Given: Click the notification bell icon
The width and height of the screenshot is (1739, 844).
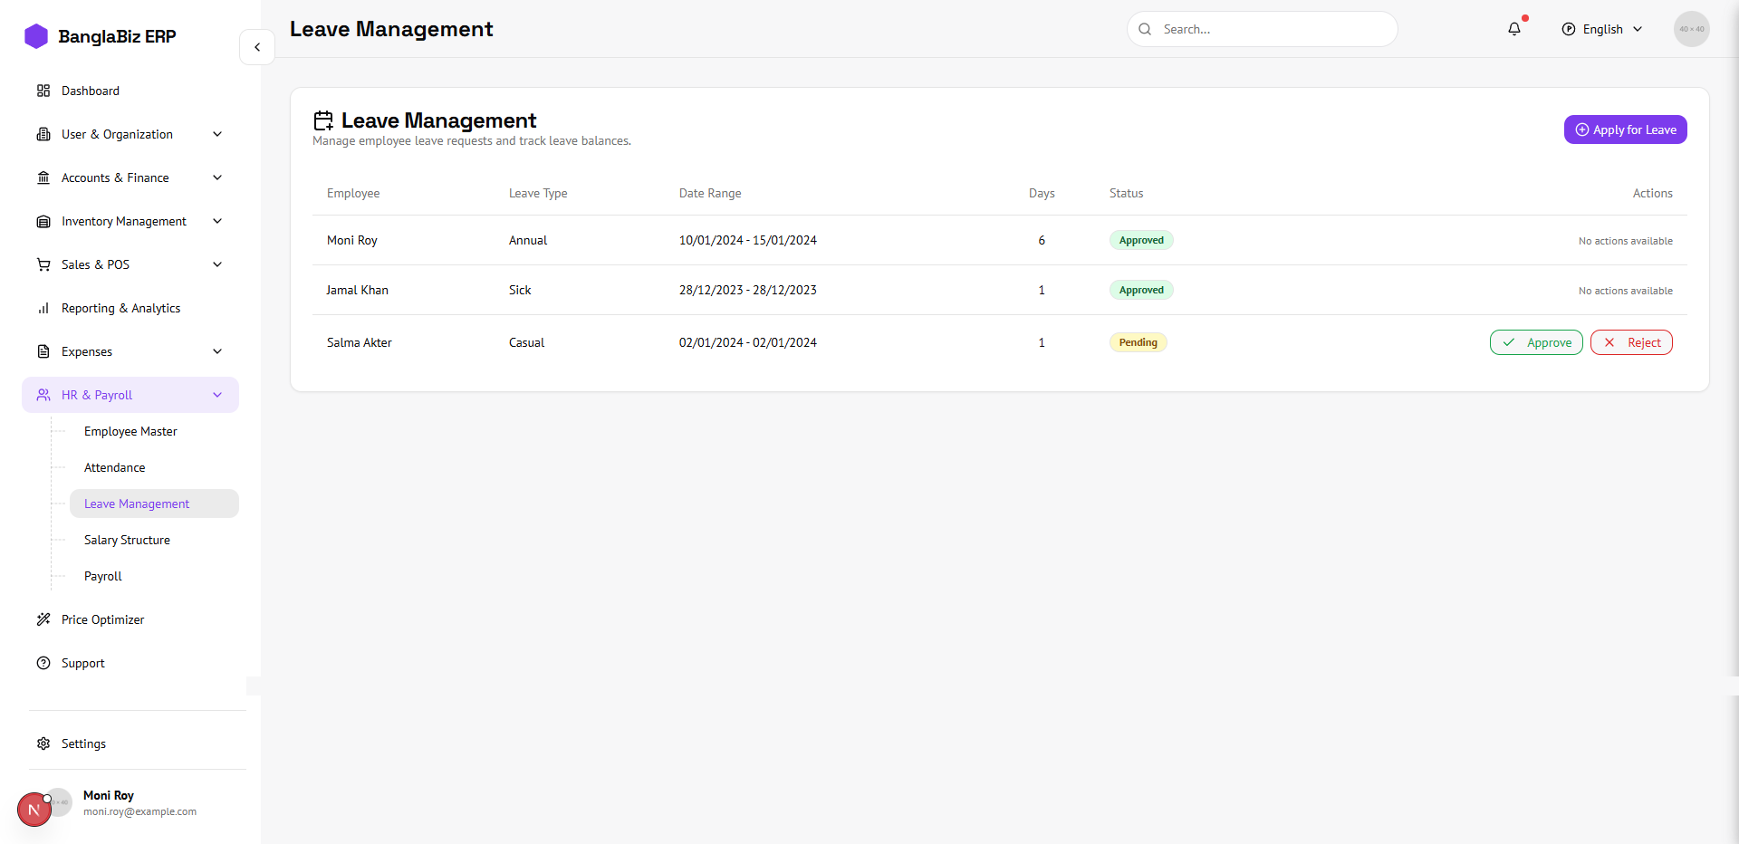Looking at the screenshot, I should pyautogui.click(x=1514, y=29).
